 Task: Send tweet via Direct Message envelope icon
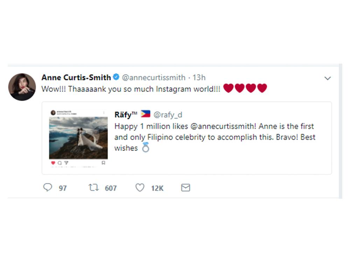pyautogui.click(x=185, y=188)
